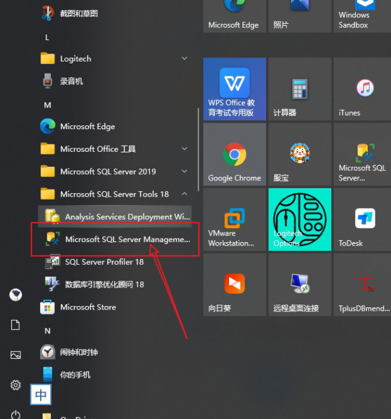This screenshot has height=419, width=391.
Task: Click 'SQL Server Profiler 18' label
Action: [x=105, y=262]
